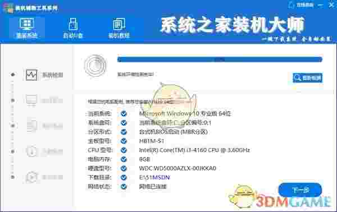Click the re-detect button with magnifier

click(308, 78)
